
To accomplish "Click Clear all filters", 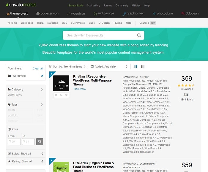I will [x=38, y=69].
